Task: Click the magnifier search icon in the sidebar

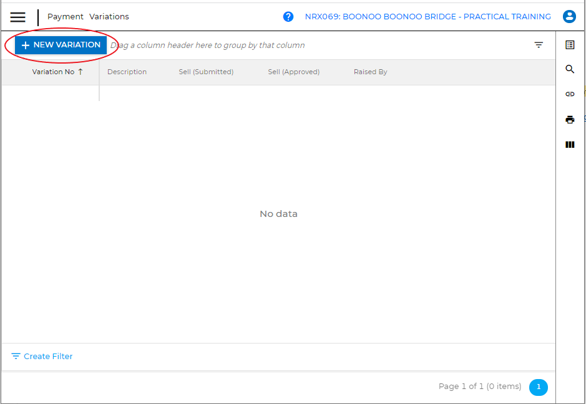Action: click(570, 69)
